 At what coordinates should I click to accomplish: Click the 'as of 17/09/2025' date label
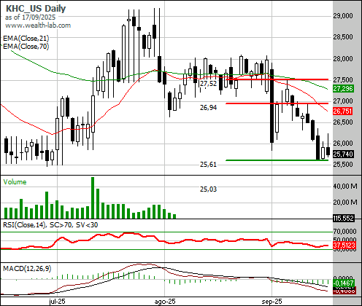30,17
